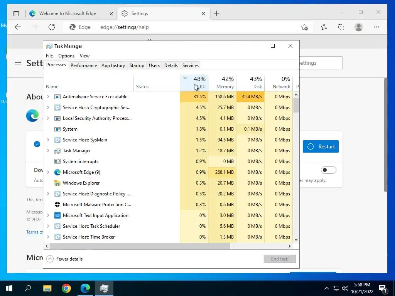Click the Edge refresh page icon
The width and height of the screenshot is (395, 296).
pyautogui.click(x=52, y=27)
